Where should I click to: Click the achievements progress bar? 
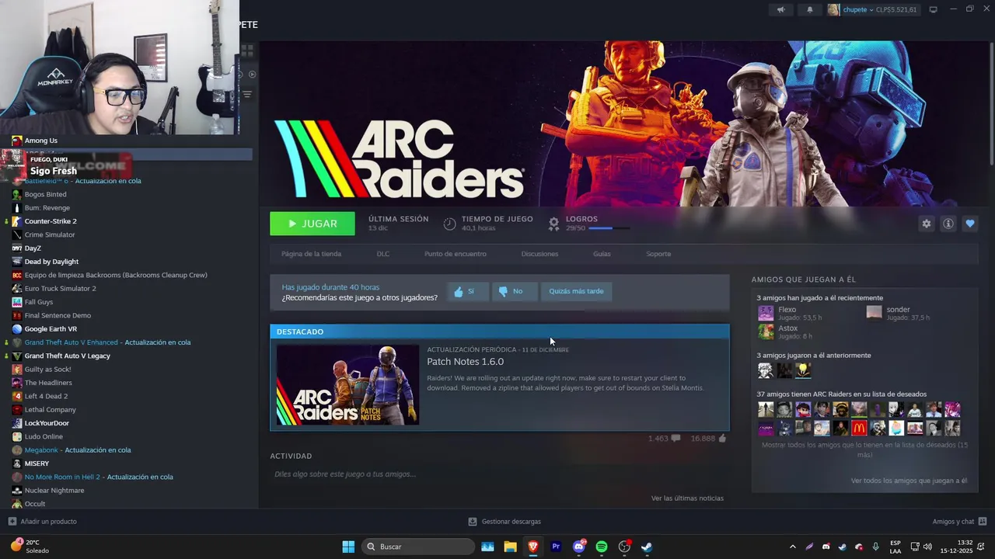(x=609, y=228)
